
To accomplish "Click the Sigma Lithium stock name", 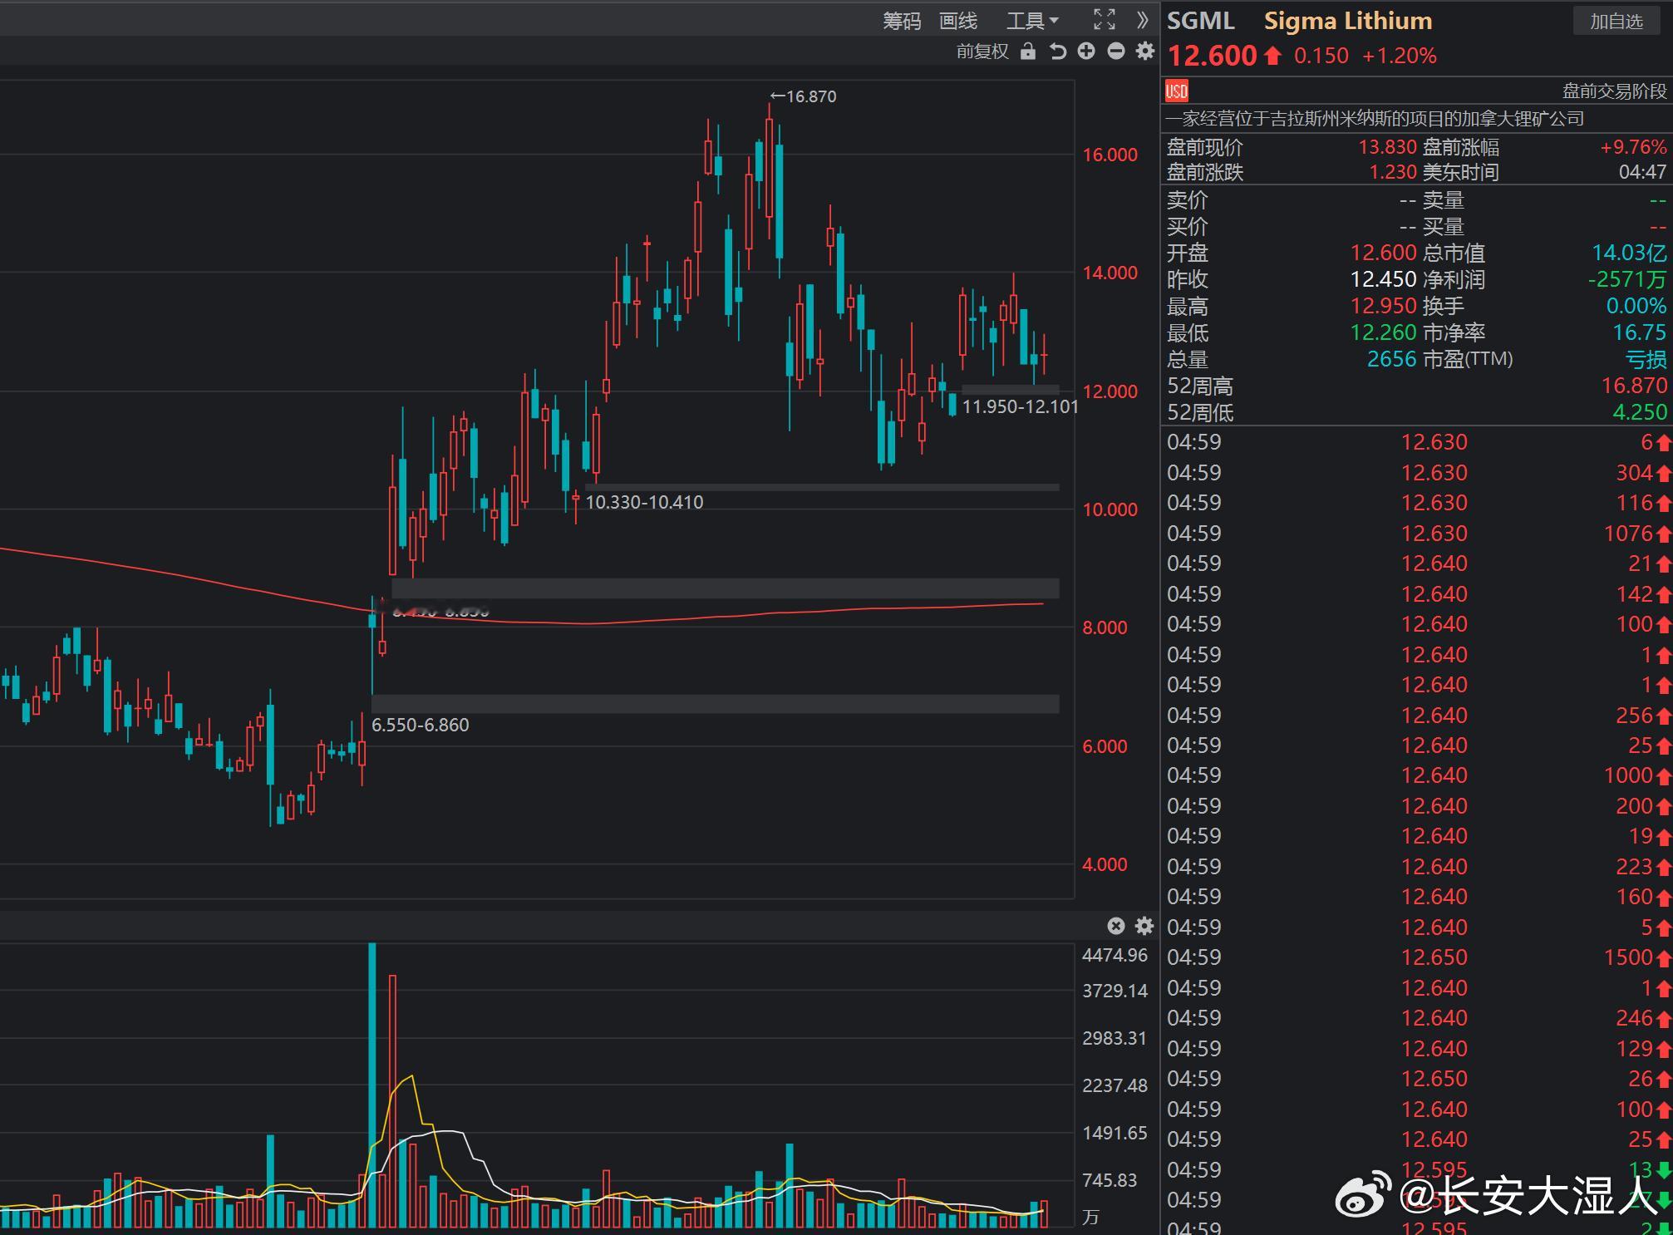I will click(x=1347, y=21).
